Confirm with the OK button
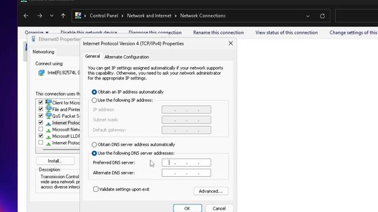Image resolution: width=378 pixels, height=212 pixels. [187, 208]
